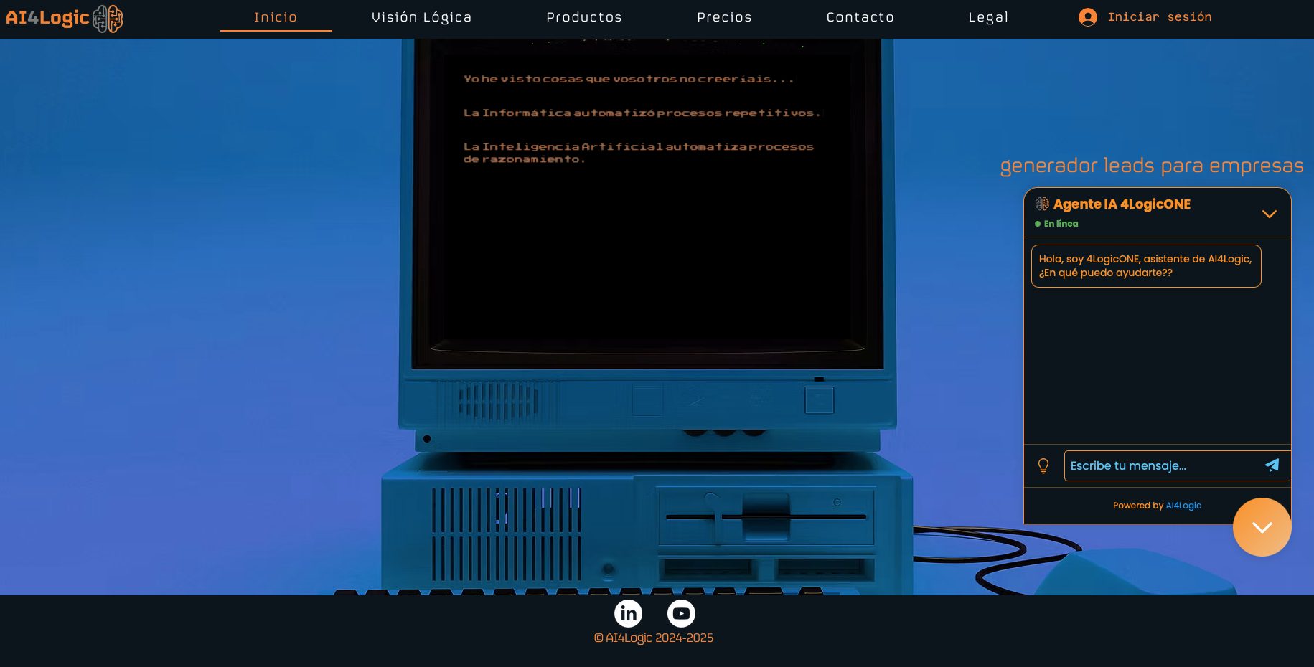Open the LinkedIn social icon

coord(628,613)
